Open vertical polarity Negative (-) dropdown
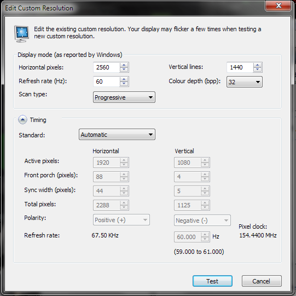The height and width of the screenshot is (296, 296). tap(202, 220)
